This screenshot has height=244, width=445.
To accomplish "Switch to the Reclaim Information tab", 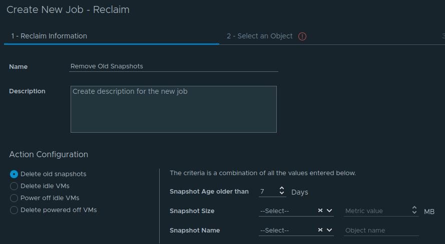I will click(49, 36).
